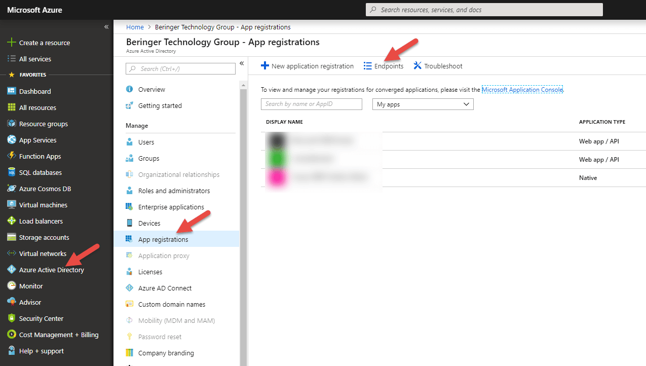The image size is (646, 366).
Task: Select the Users icon in Manage
Action: click(x=129, y=142)
